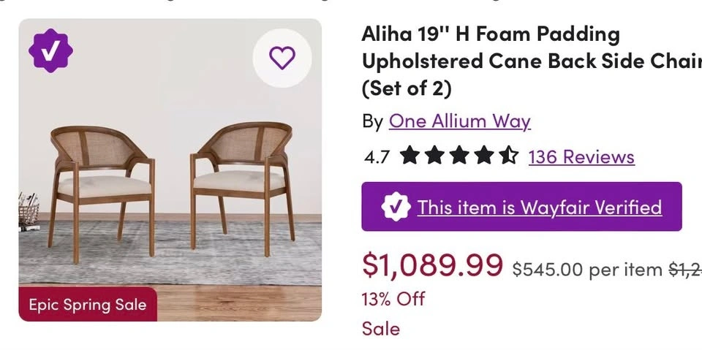Click the checkmark badge inside the Wayfair Verified banner

396,207
